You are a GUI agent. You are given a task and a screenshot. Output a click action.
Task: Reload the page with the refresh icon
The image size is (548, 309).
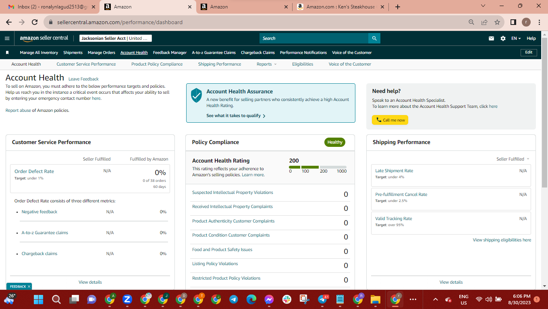(35, 22)
